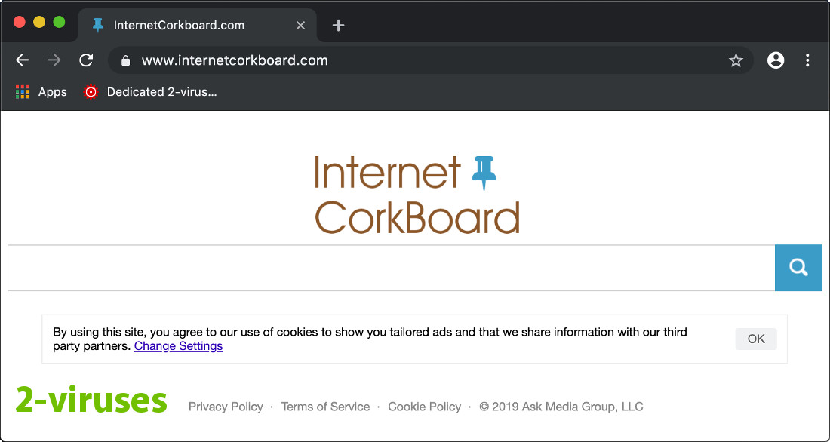The width and height of the screenshot is (830, 442).
Task: Accept cookies with the OK button
Action: [x=755, y=339]
